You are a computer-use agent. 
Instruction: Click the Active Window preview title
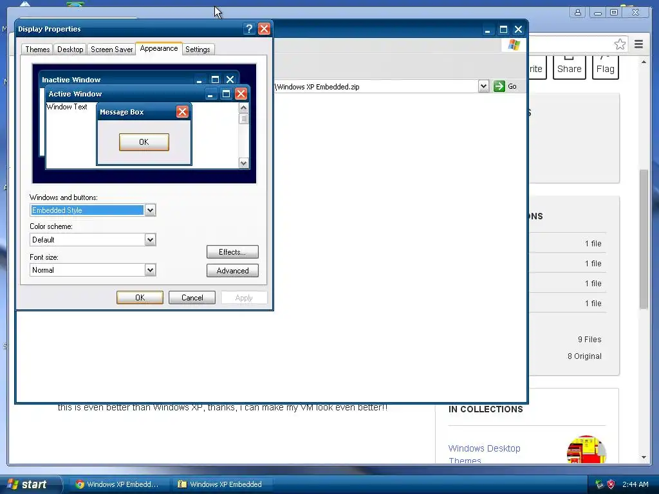point(75,94)
